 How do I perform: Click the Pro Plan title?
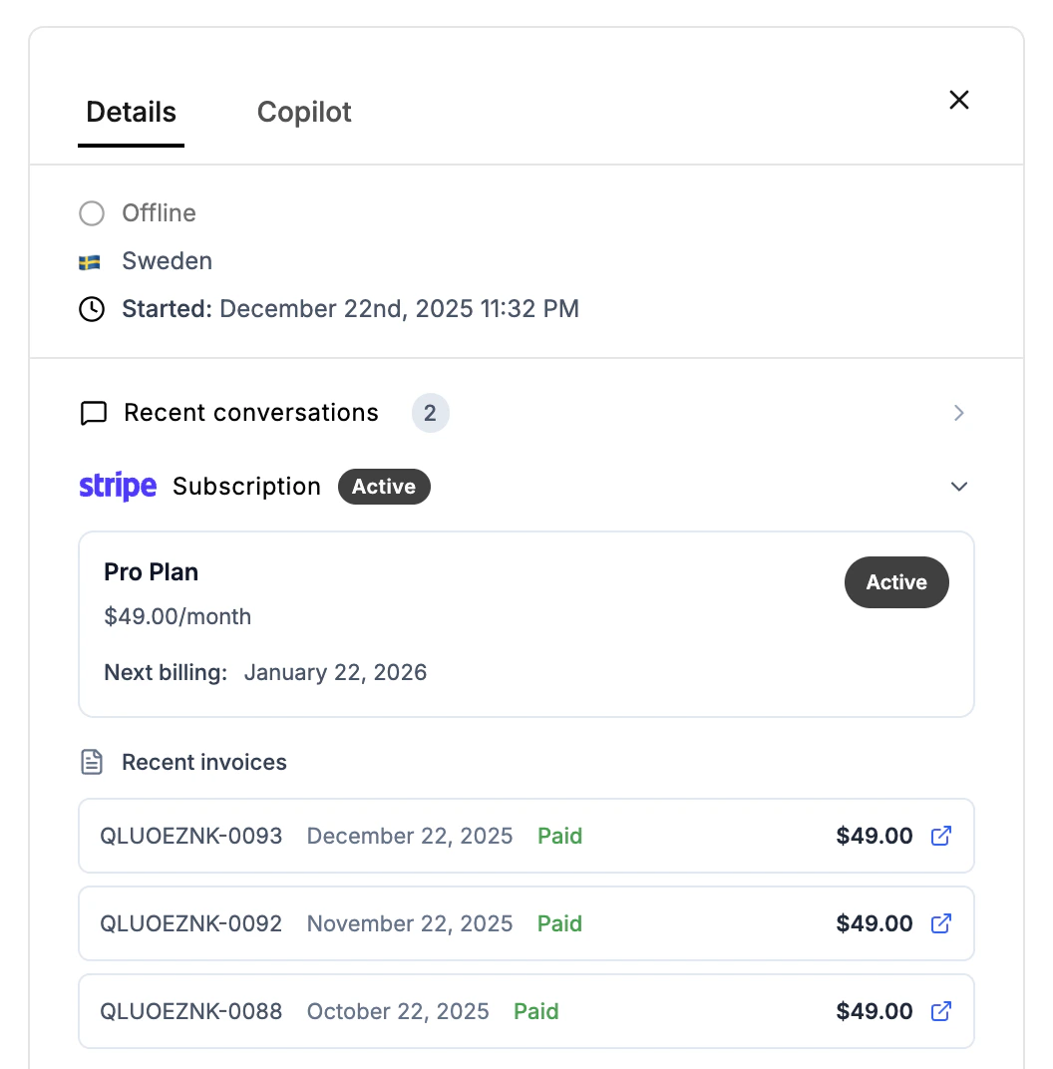pos(151,572)
